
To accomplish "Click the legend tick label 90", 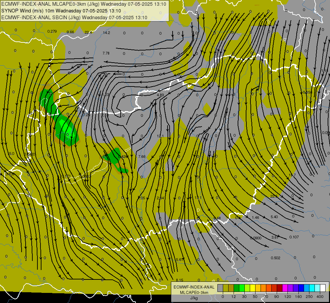I will pyautogui.click(x=276, y=297).
